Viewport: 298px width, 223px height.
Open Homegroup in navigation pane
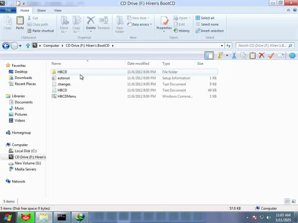(21, 132)
